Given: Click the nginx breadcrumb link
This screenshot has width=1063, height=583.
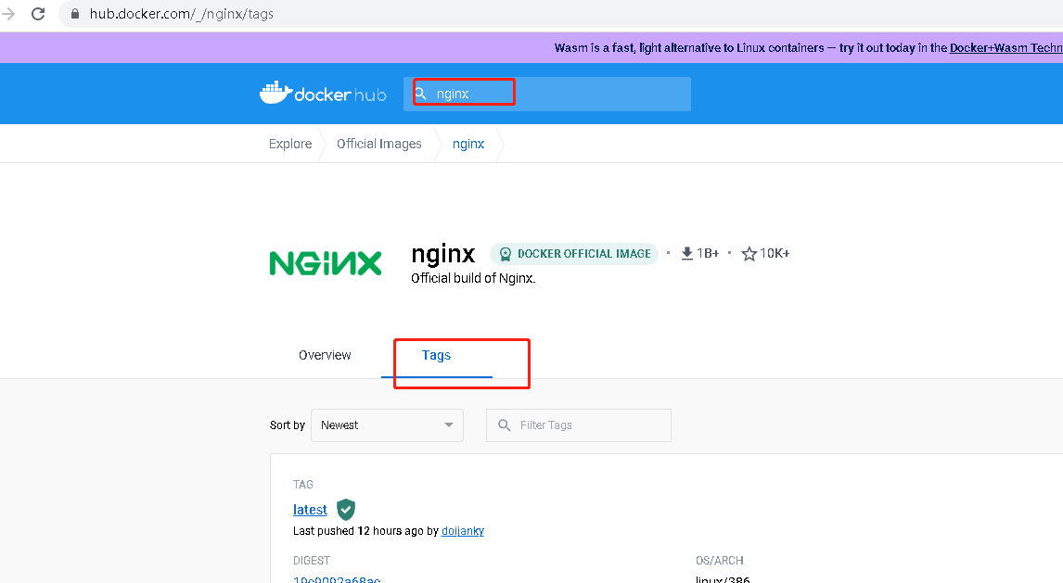Looking at the screenshot, I should 468,144.
